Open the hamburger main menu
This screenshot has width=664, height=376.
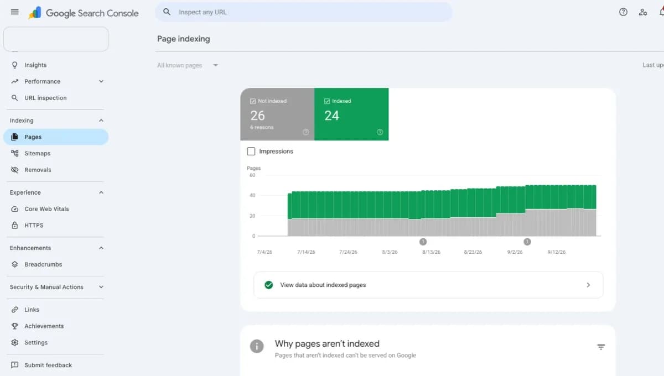[15, 12]
